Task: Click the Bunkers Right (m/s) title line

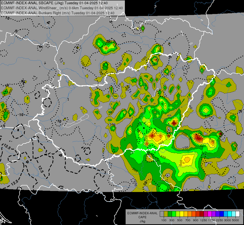Action: pyautogui.click(x=58, y=13)
